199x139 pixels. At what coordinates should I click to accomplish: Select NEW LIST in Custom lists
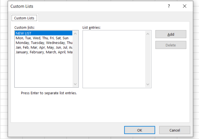click(43, 33)
